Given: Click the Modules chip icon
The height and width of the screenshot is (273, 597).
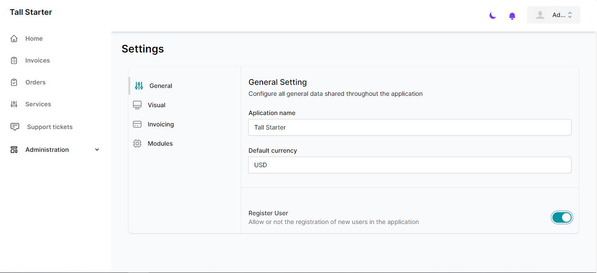Looking at the screenshot, I should pyautogui.click(x=137, y=143).
